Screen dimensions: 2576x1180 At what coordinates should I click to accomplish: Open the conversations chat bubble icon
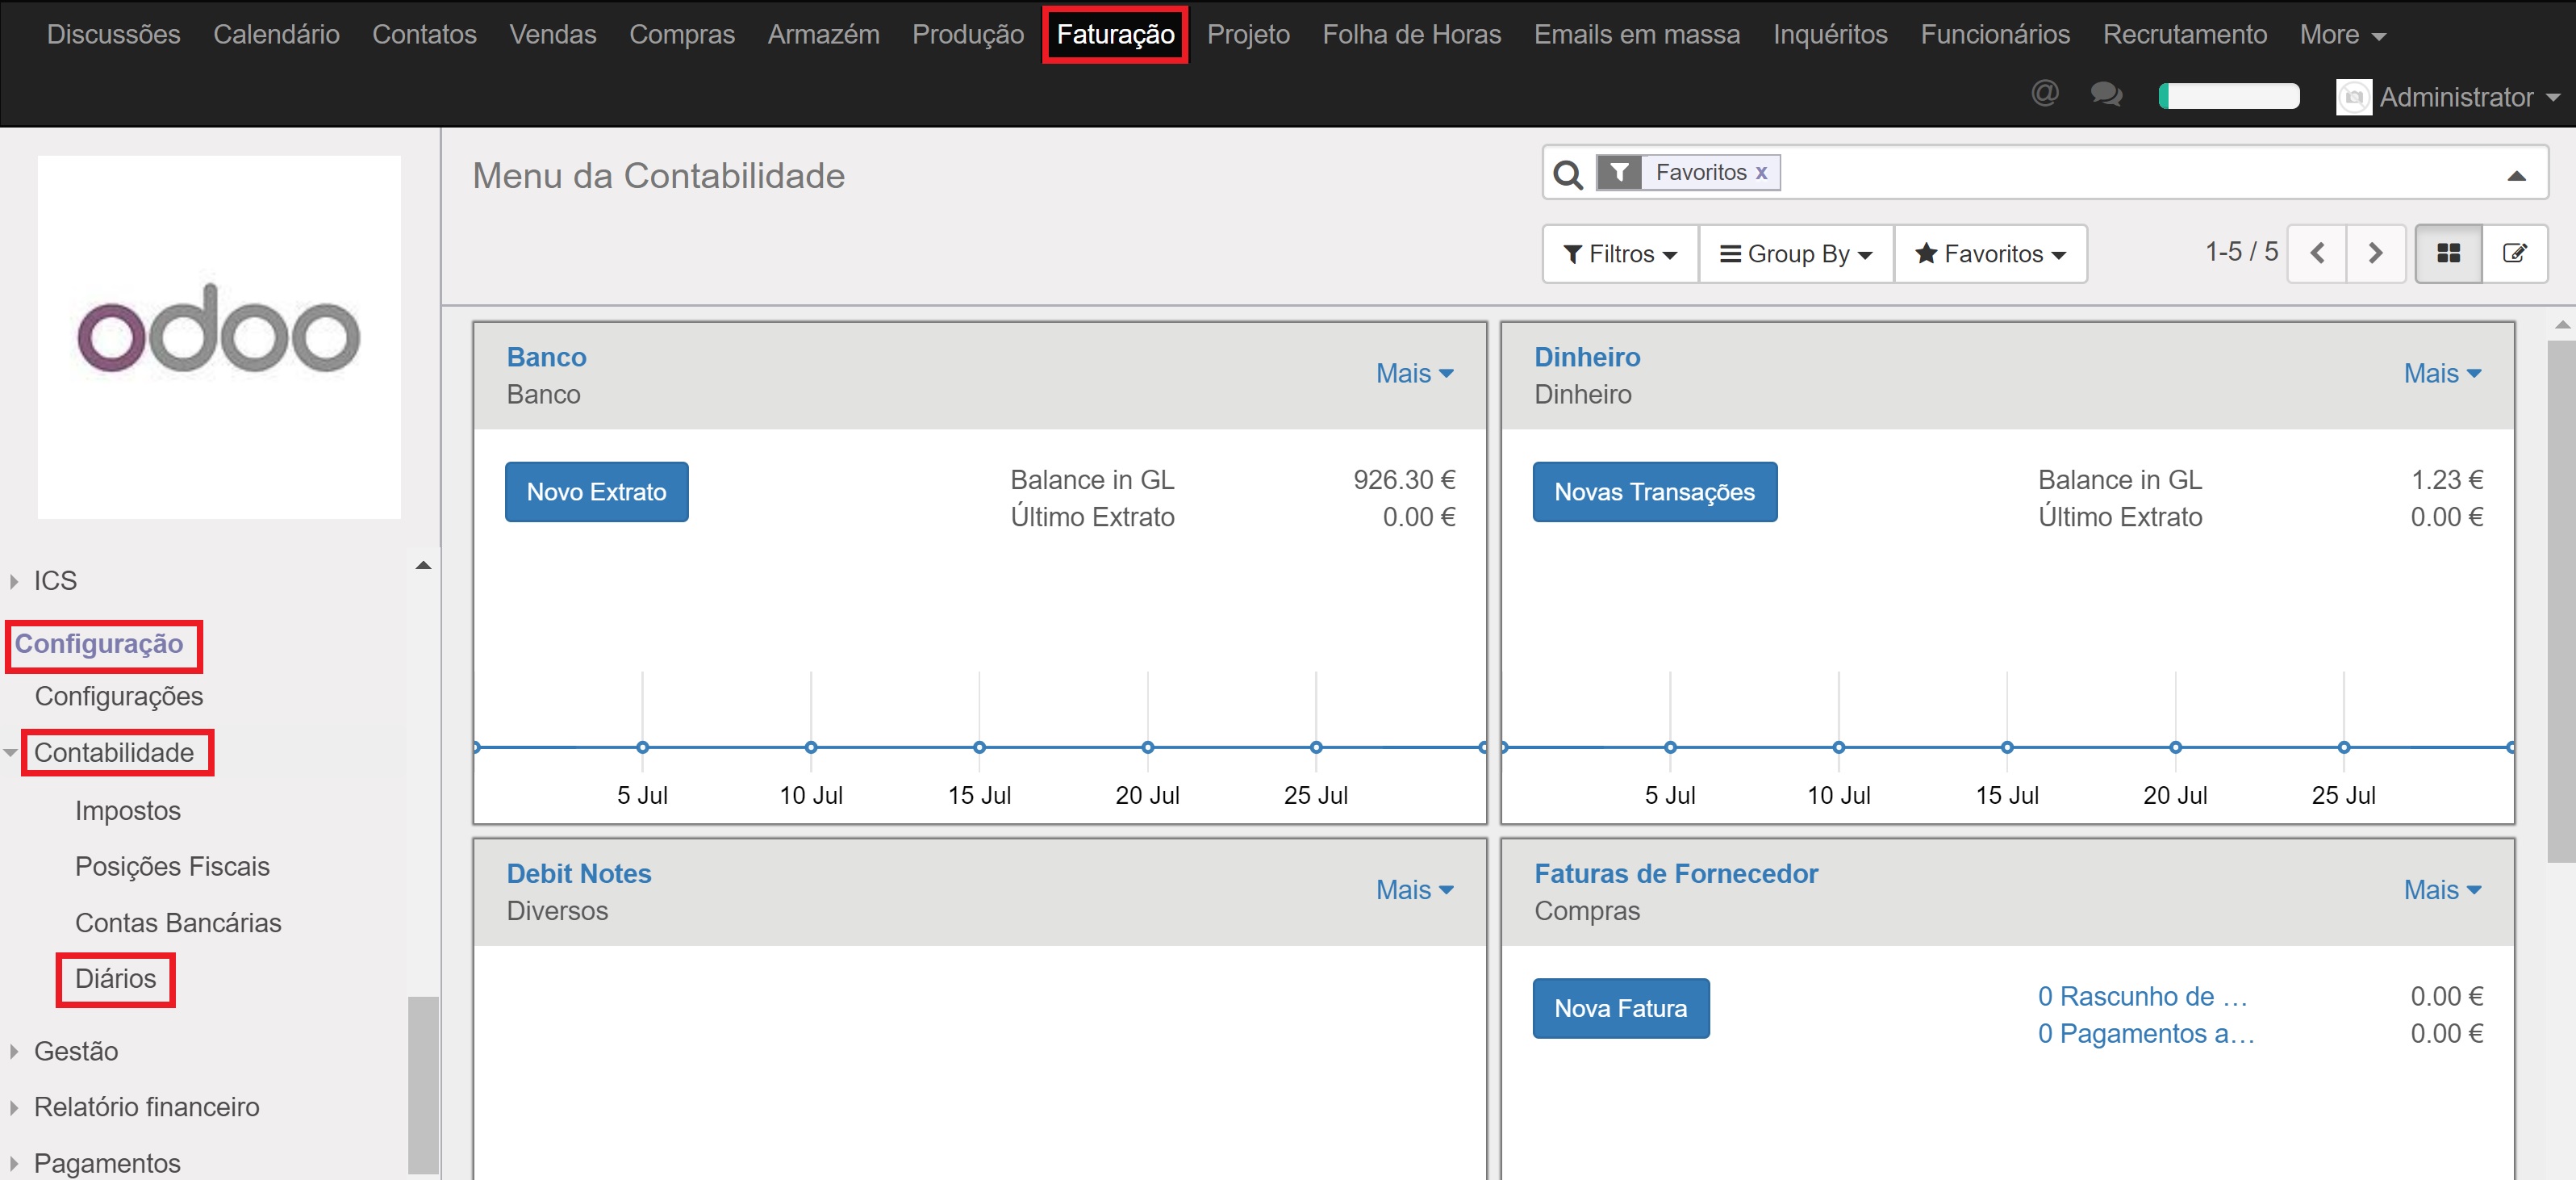[x=2106, y=95]
